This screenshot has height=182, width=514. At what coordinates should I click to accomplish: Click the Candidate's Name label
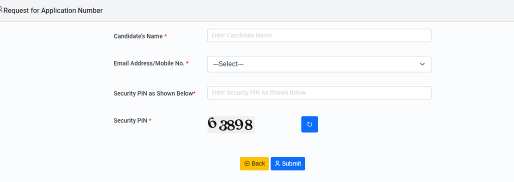tap(138, 36)
